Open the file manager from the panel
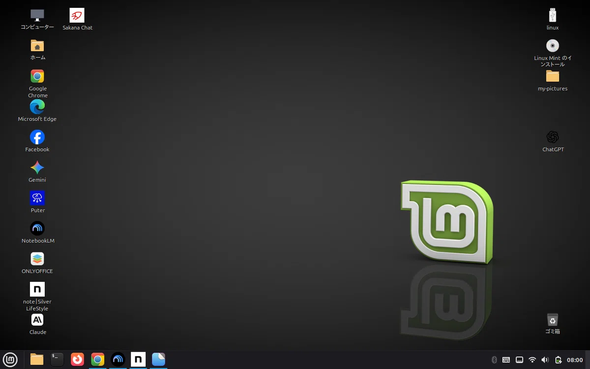The image size is (590, 369). tap(37, 360)
